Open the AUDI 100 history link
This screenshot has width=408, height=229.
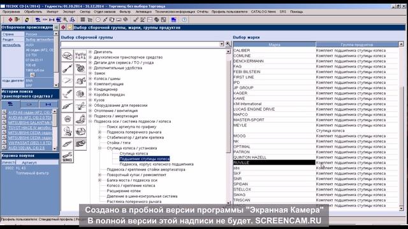point(27,148)
